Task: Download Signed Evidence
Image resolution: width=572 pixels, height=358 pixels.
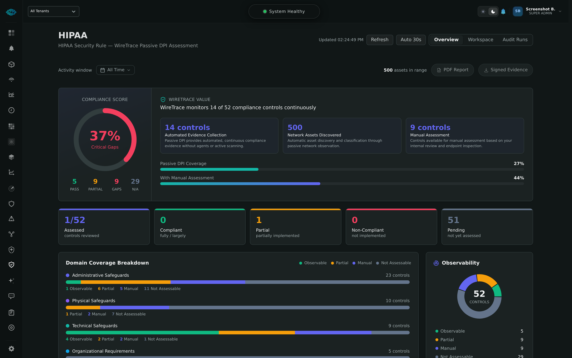Action: click(x=506, y=70)
